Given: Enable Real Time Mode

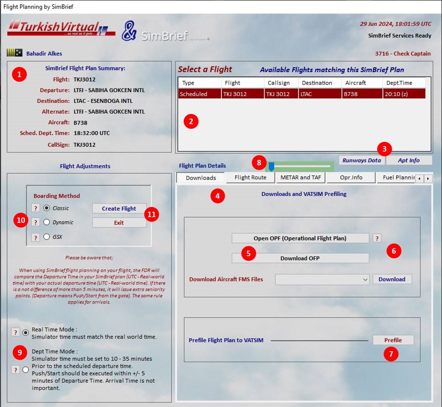Looking at the screenshot, I should click(26, 332).
